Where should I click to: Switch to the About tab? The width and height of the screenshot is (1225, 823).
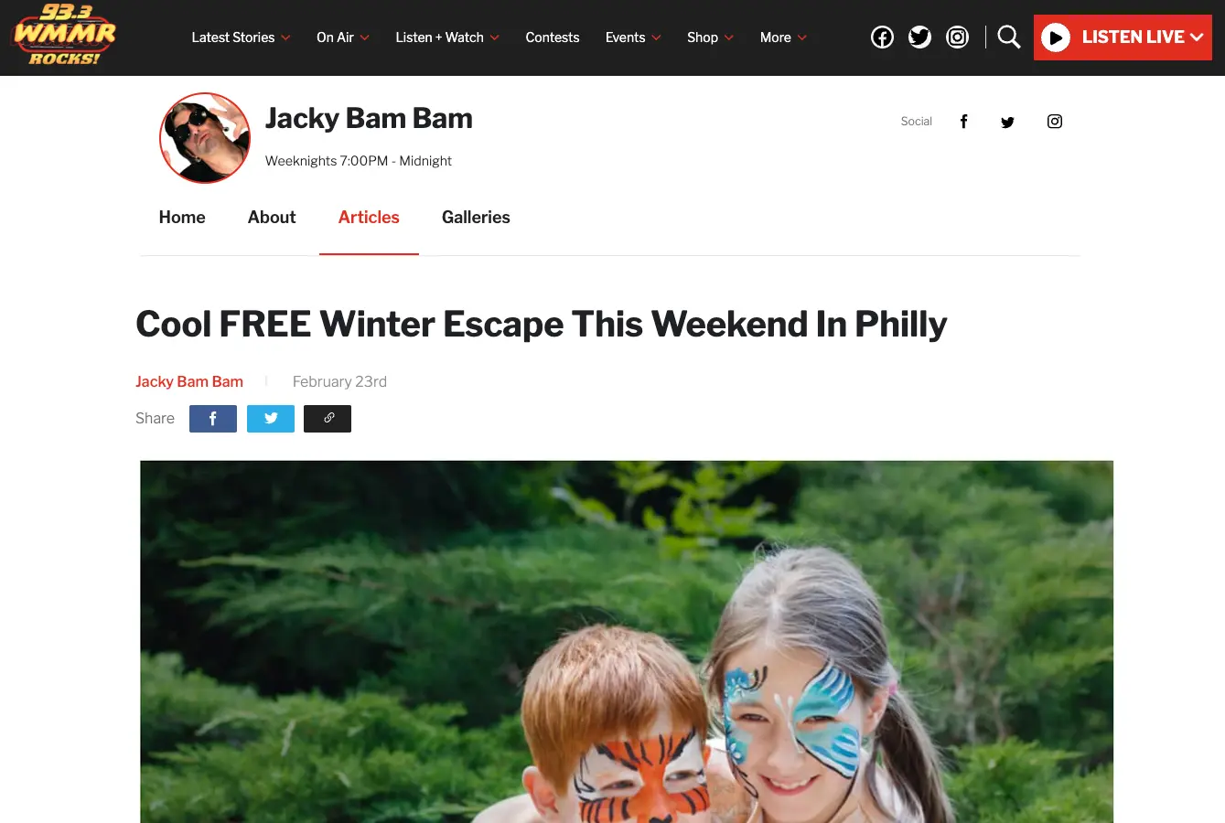click(272, 218)
